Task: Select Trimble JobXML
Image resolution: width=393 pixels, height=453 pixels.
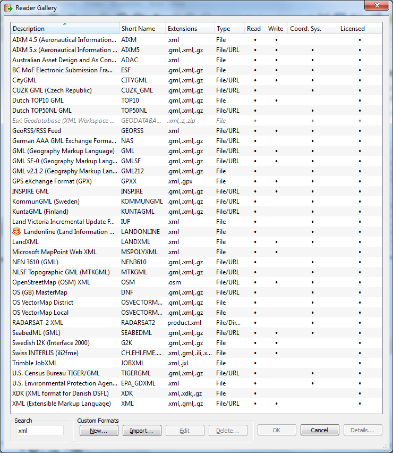Action: 196,363
